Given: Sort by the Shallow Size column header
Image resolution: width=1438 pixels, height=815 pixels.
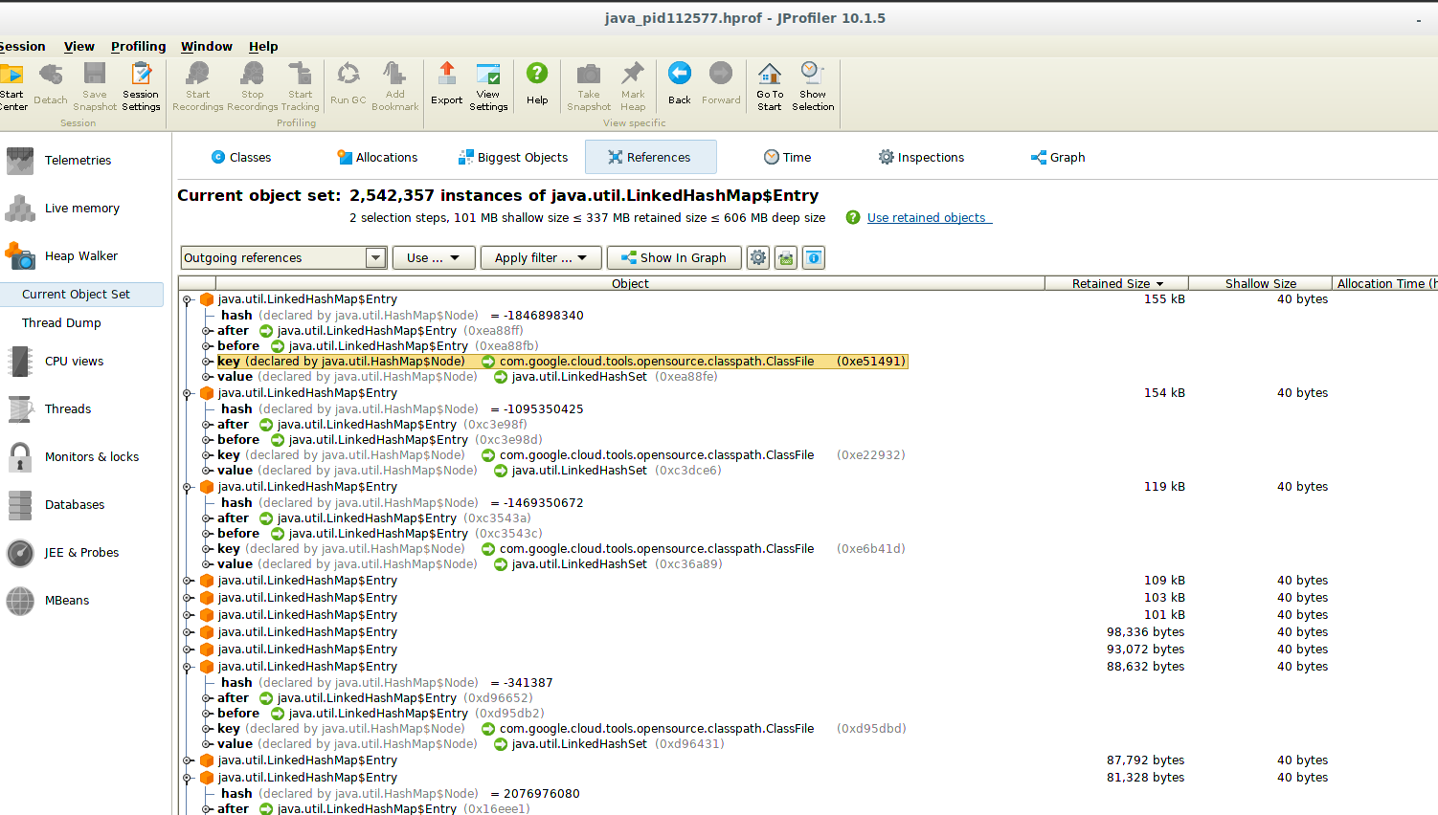Looking at the screenshot, I should (1259, 283).
